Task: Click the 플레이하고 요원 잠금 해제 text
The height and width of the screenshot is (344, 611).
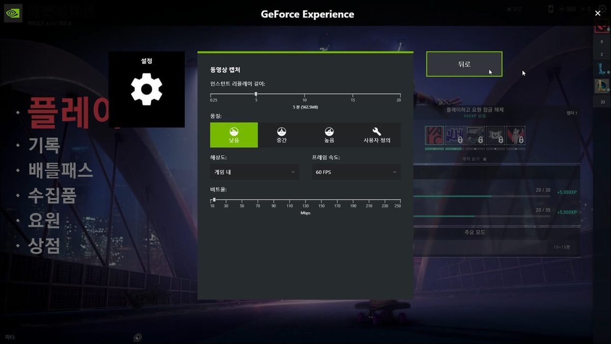Action: [475, 110]
